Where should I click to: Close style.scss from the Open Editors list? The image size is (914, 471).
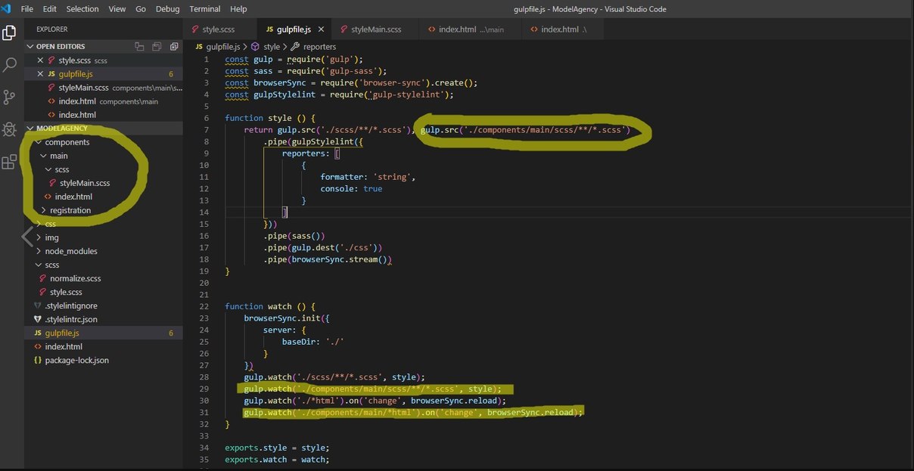click(x=40, y=60)
